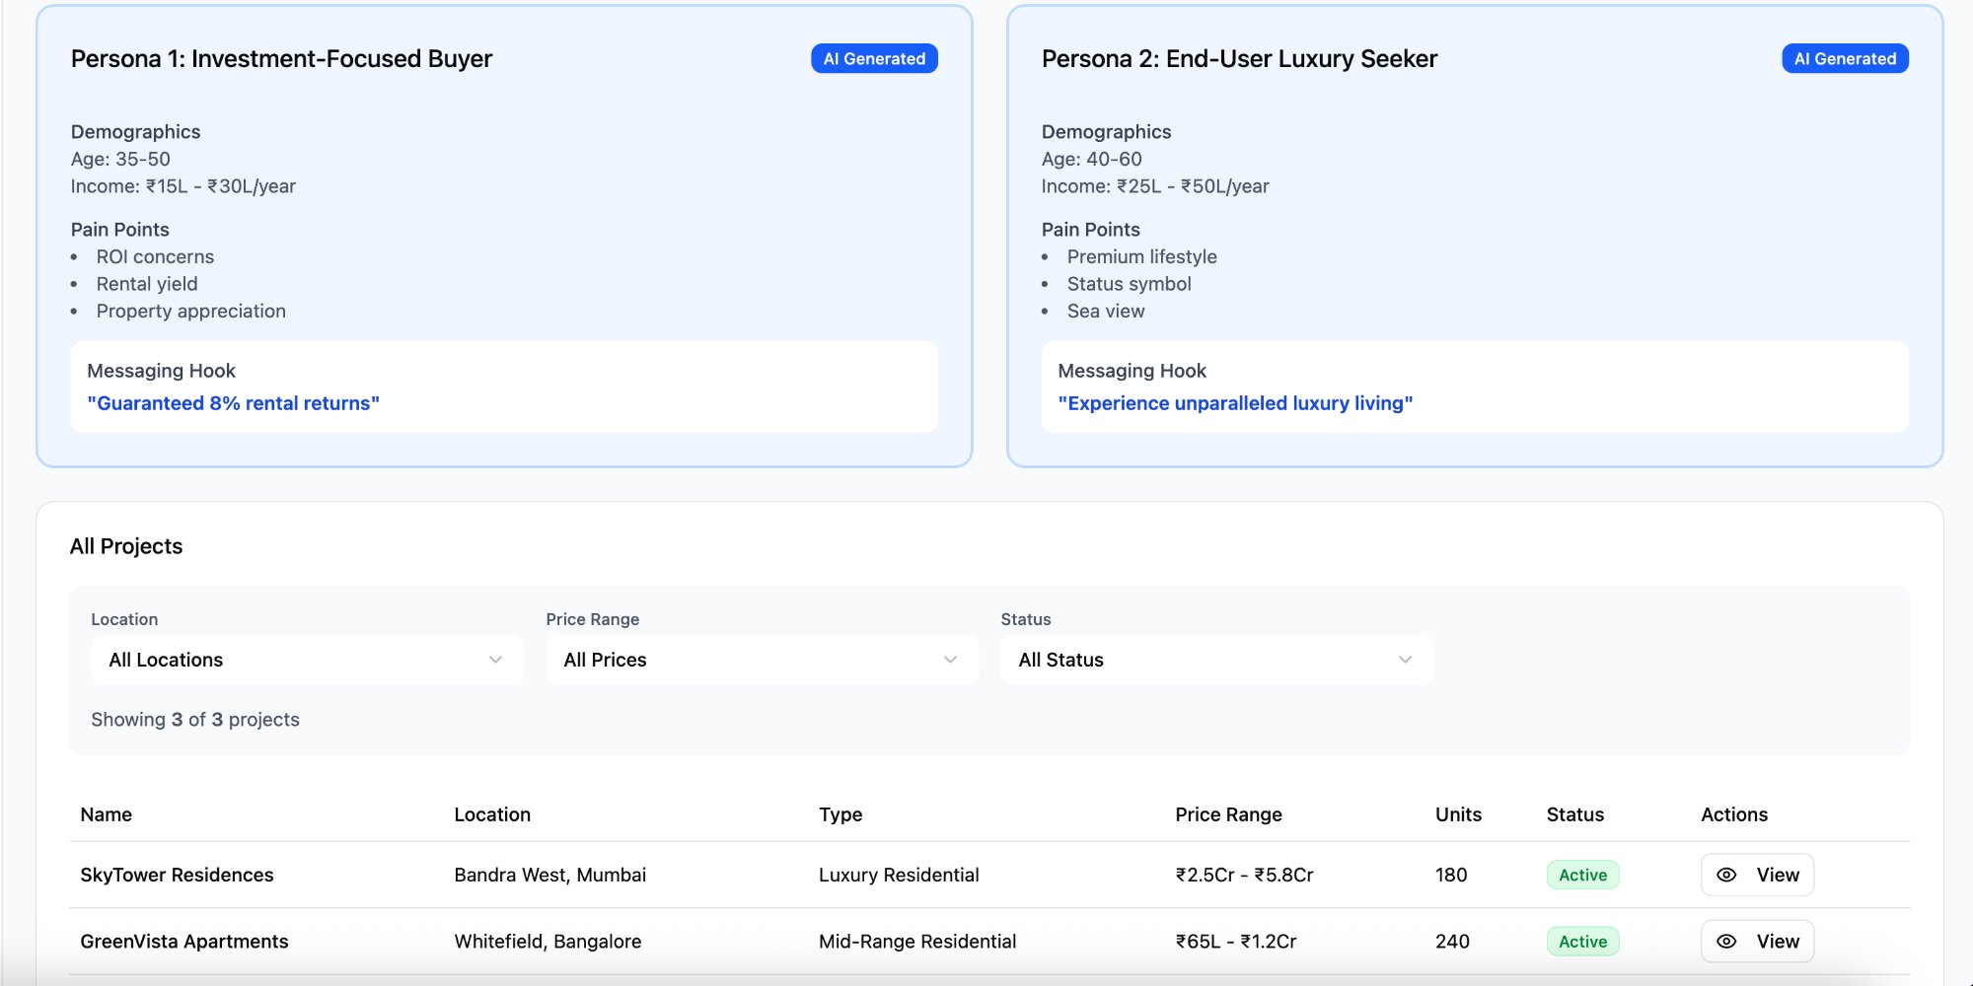Click Bandra West, Mumbai location cell
Image resolution: width=1973 pixels, height=986 pixels.
click(549, 875)
